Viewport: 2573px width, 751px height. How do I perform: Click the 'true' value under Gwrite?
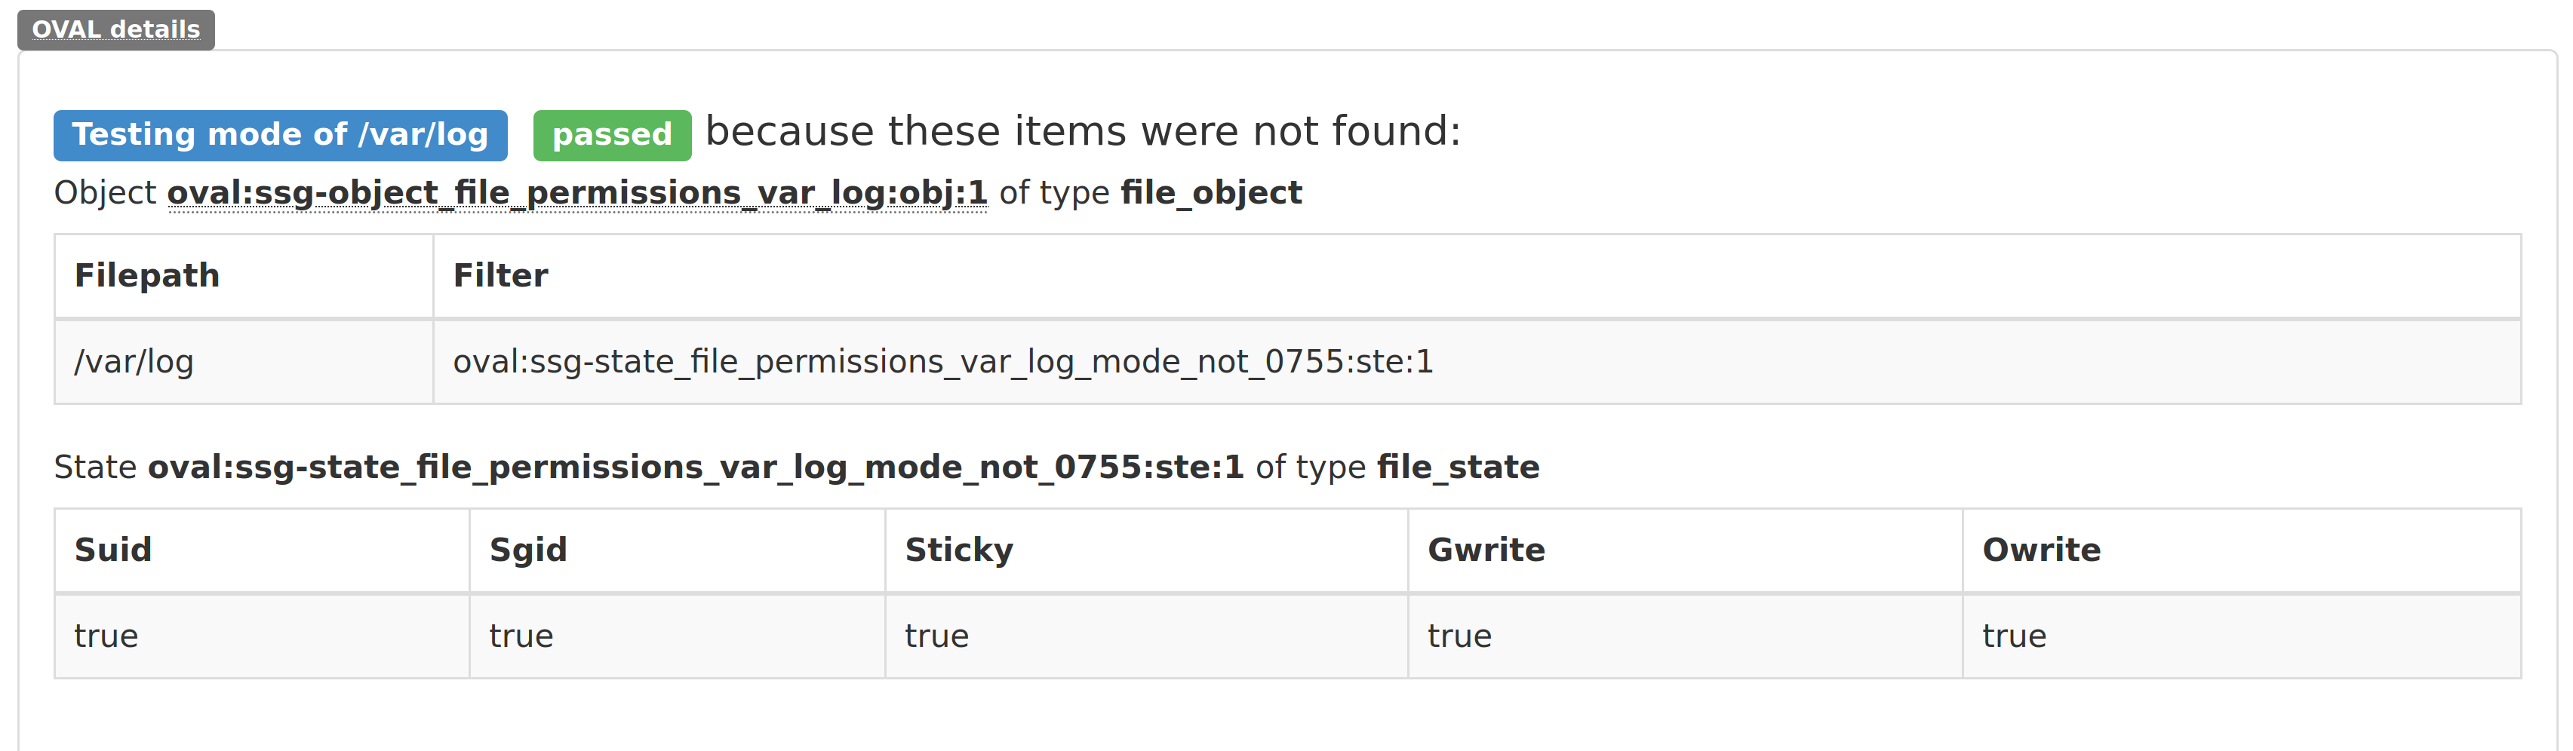click(x=1459, y=635)
